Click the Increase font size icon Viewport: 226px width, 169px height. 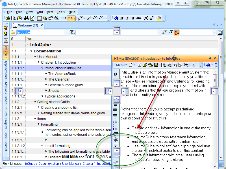pyautogui.click(x=146, y=18)
